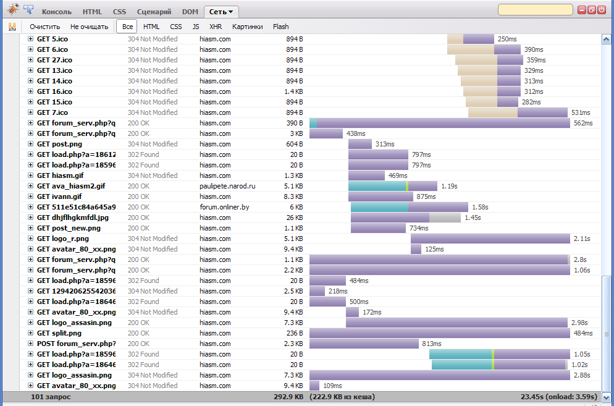Expand the GET ava_hiasm2.gif request details
Viewport: 614px width, 406px height.
coord(30,186)
